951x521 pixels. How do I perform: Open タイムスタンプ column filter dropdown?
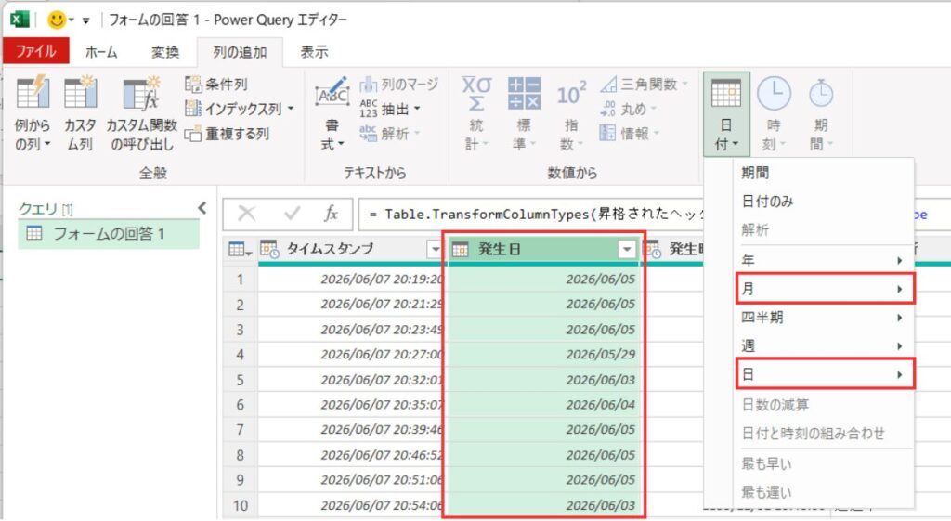tap(435, 249)
